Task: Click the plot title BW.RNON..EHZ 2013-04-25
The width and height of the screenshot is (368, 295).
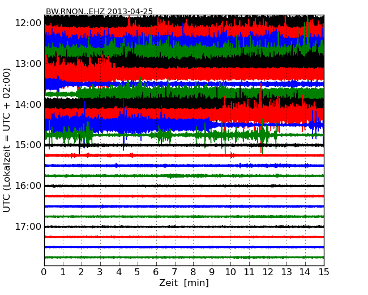Action: coord(99,11)
